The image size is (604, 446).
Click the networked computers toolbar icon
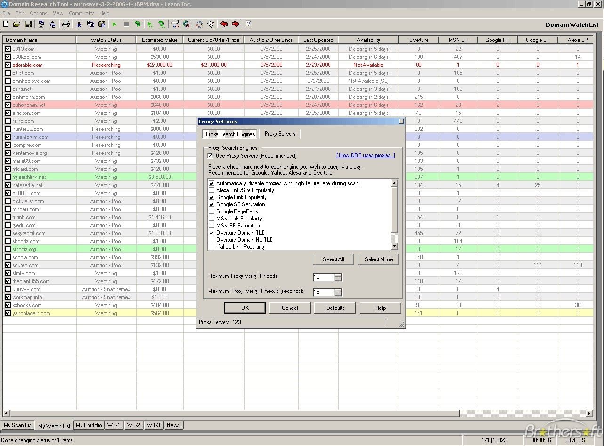point(175,24)
